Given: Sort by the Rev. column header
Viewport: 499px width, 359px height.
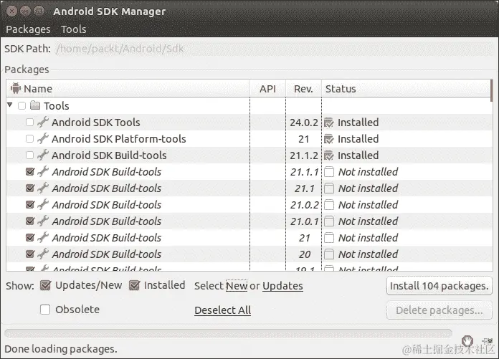Looking at the screenshot, I should tap(303, 88).
